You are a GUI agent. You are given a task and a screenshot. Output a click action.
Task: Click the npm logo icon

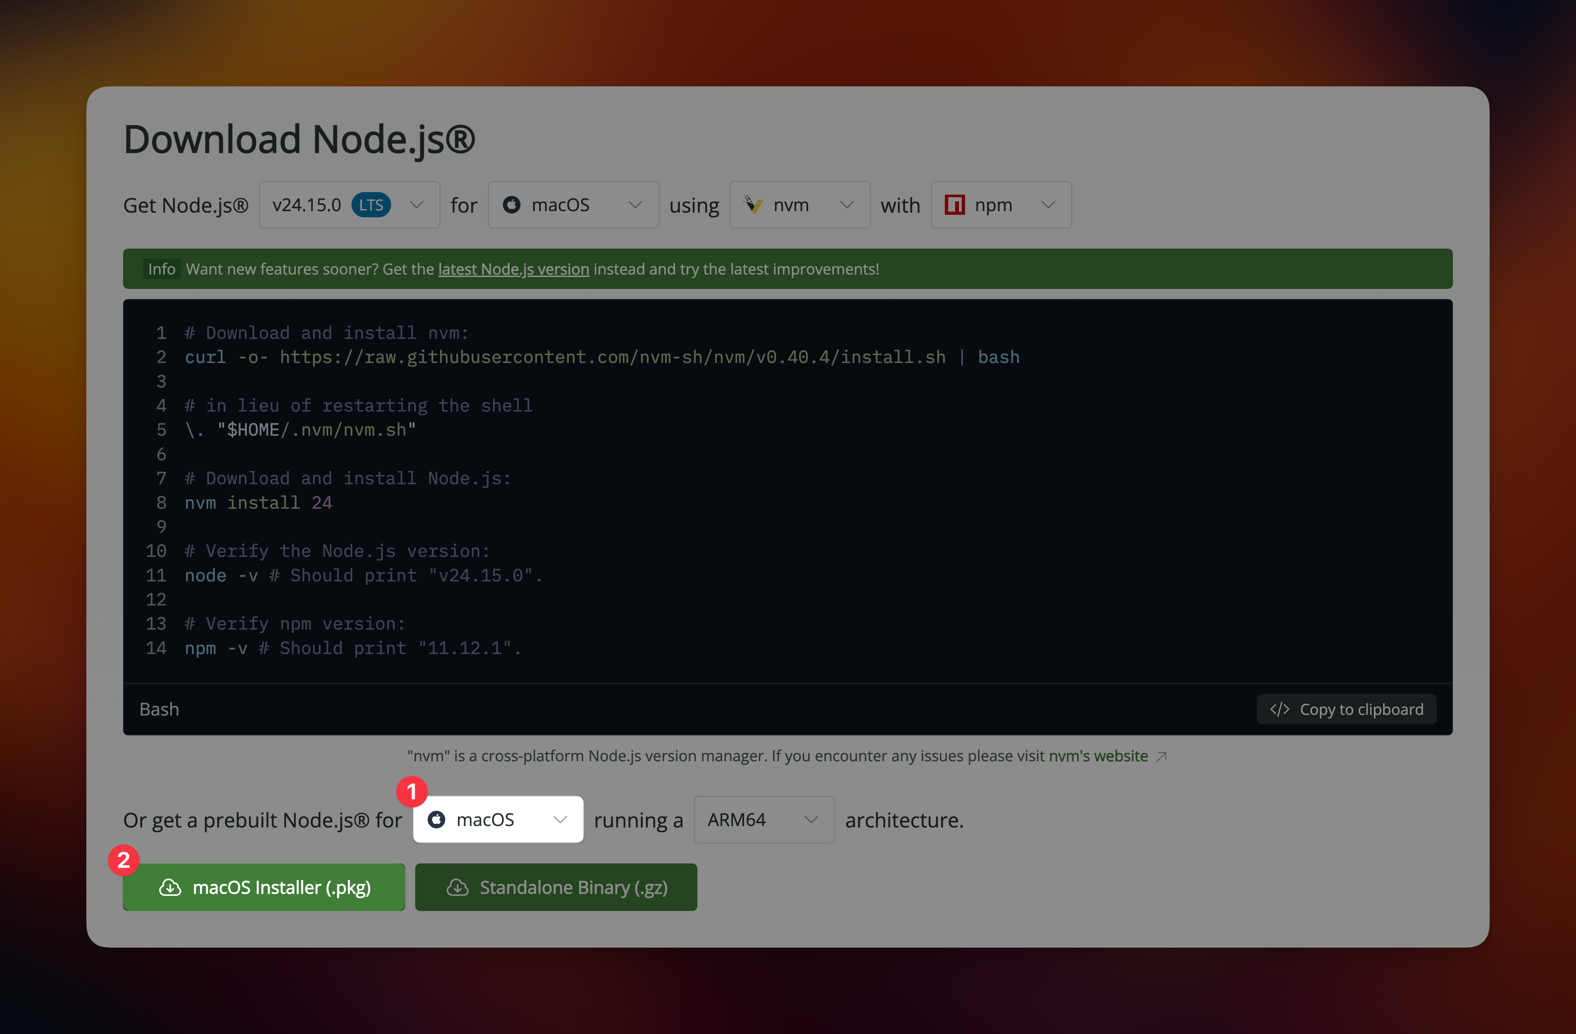click(x=954, y=205)
